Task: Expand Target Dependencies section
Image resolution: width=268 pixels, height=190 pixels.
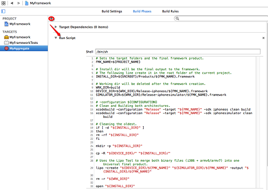Action: point(56,27)
